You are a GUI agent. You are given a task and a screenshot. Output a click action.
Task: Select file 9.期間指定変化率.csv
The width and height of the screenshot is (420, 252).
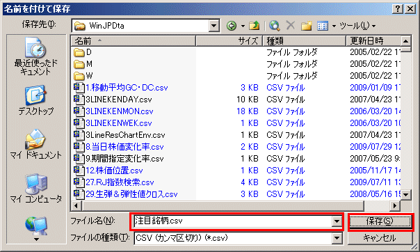[x=119, y=158]
